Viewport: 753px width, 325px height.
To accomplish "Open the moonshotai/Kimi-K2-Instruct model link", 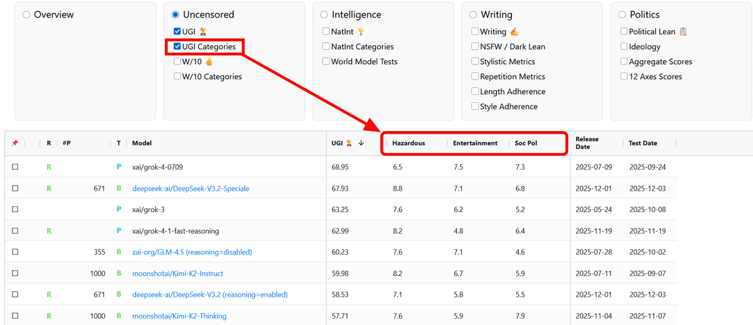I will pyautogui.click(x=178, y=274).
